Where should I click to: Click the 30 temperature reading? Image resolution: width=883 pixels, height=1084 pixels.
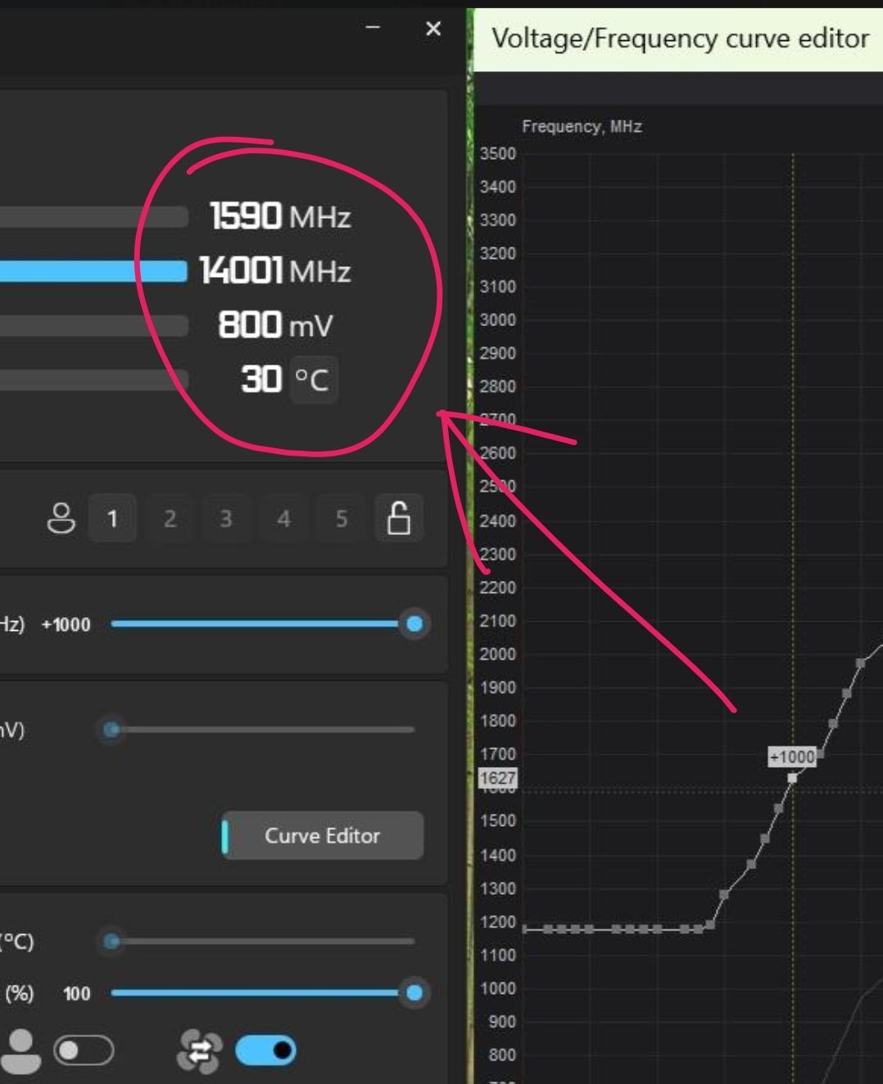tap(261, 379)
